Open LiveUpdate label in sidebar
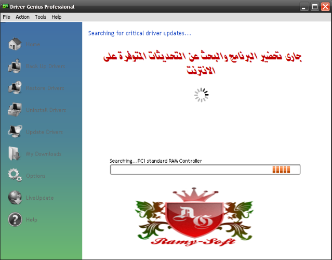Image resolution: width=332 pixels, height=260 pixels. (39, 198)
